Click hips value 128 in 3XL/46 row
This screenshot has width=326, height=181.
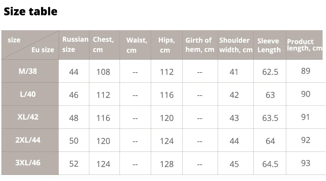coord(166,164)
